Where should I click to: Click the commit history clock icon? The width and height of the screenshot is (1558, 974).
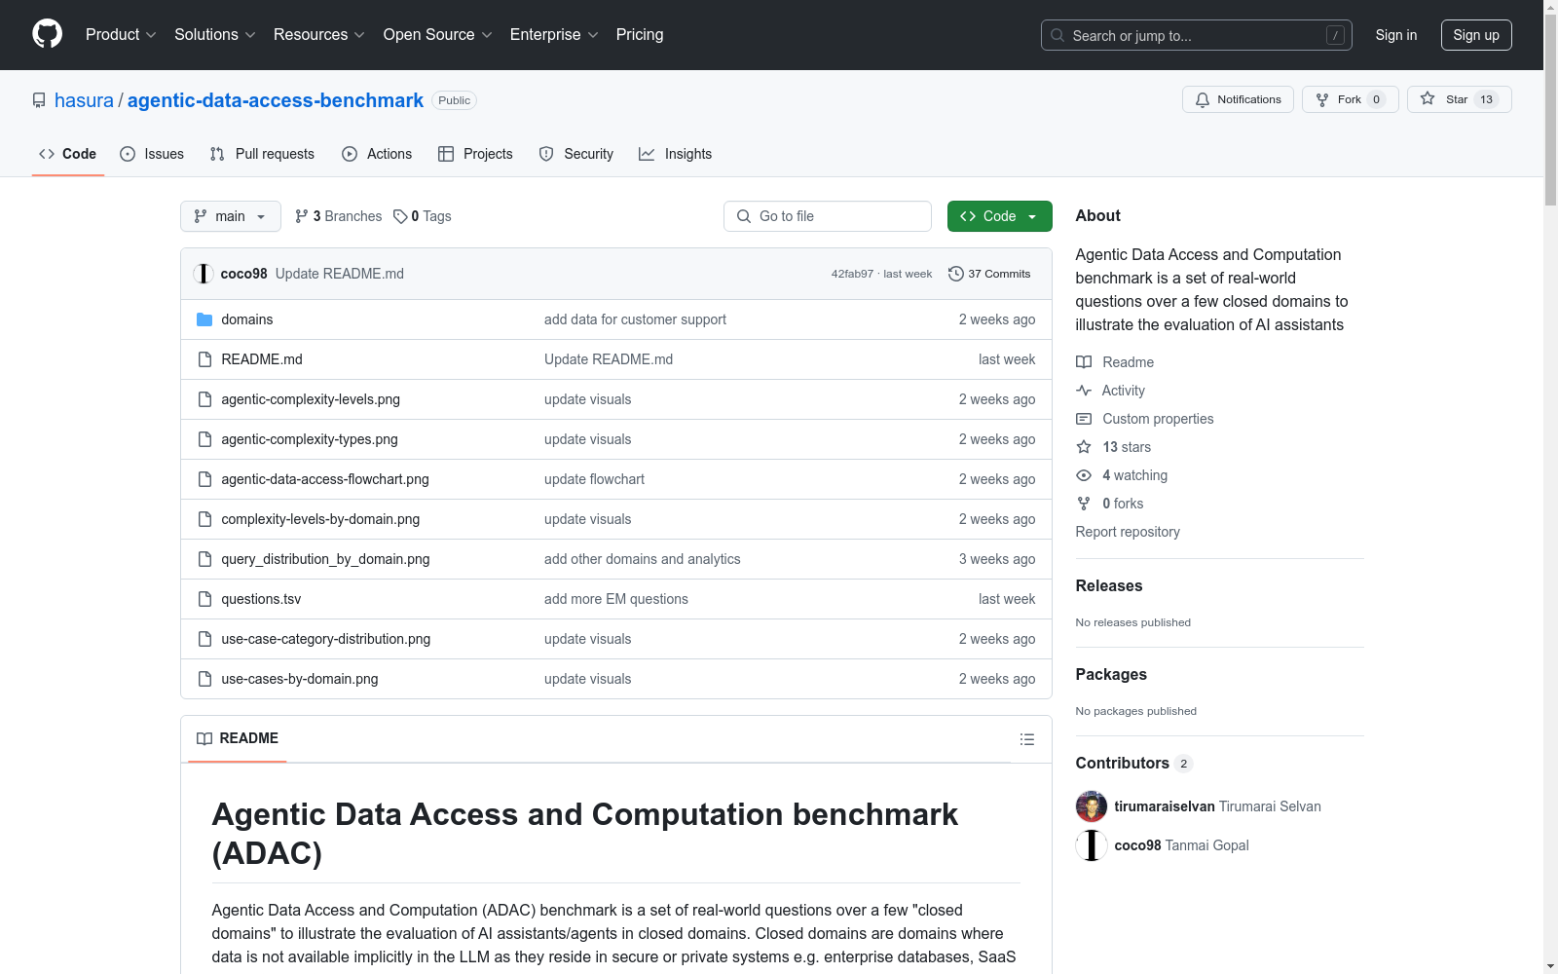coord(956,274)
